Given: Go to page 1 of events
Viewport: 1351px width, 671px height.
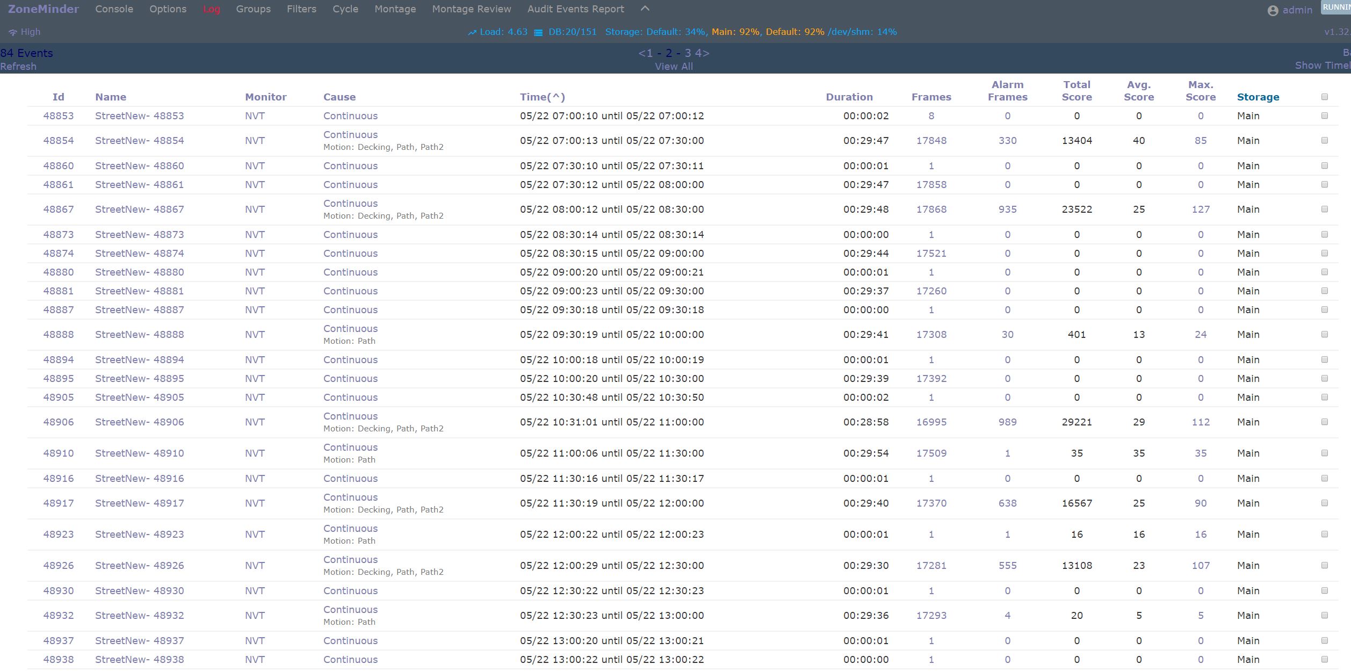Looking at the screenshot, I should (x=649, y=53).
